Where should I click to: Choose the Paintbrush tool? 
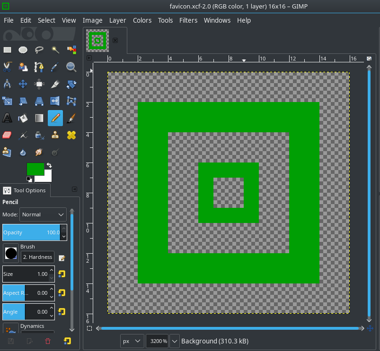[x=71, y=118]
